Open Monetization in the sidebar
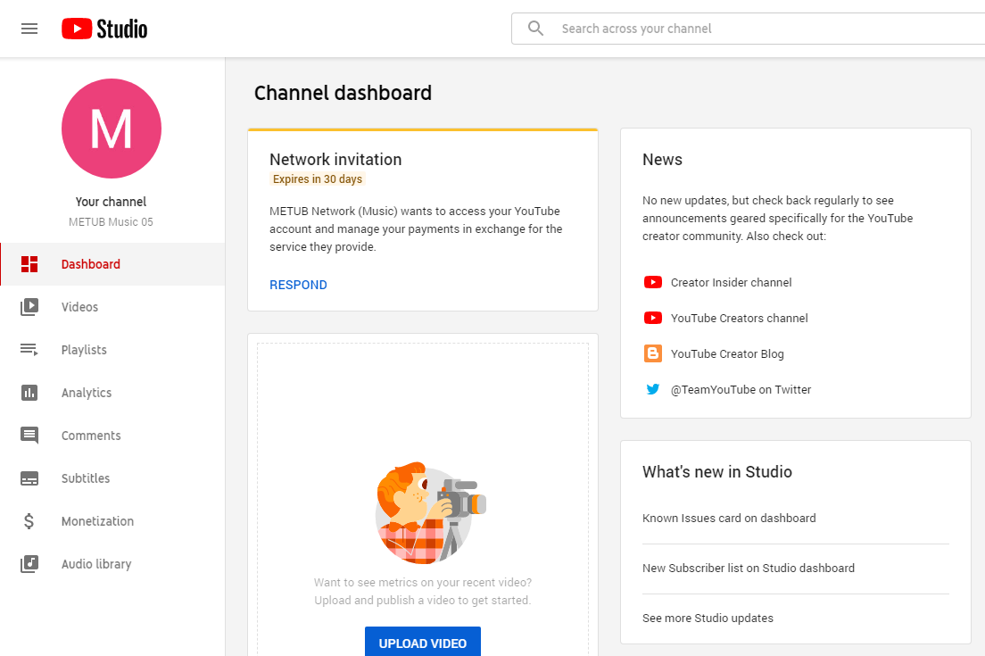Viewport: 985px width, 656px height. pos(112,521)
